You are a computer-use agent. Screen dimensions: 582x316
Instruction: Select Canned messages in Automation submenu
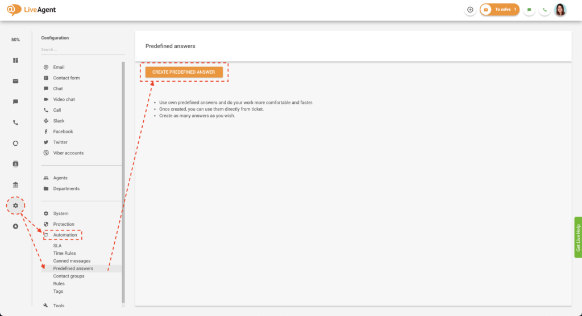(72, 261)
